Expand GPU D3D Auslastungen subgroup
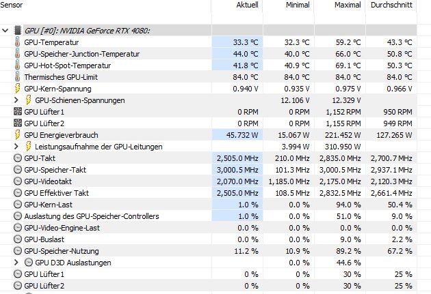The image size is (431, 294). 16,262
